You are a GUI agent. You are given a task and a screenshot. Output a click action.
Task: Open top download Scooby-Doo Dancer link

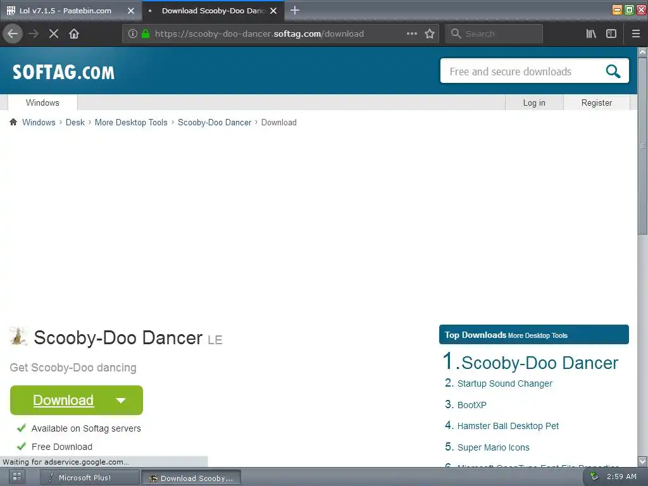[x=539, y=363]
